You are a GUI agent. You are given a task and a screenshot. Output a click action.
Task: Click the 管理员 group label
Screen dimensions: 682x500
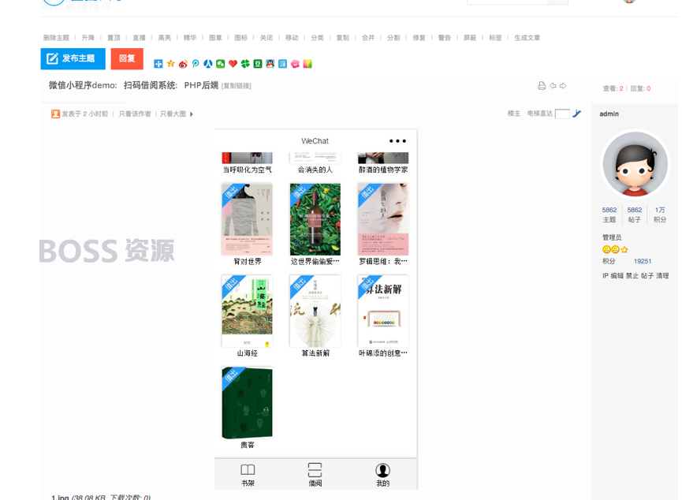pos(612,237)
